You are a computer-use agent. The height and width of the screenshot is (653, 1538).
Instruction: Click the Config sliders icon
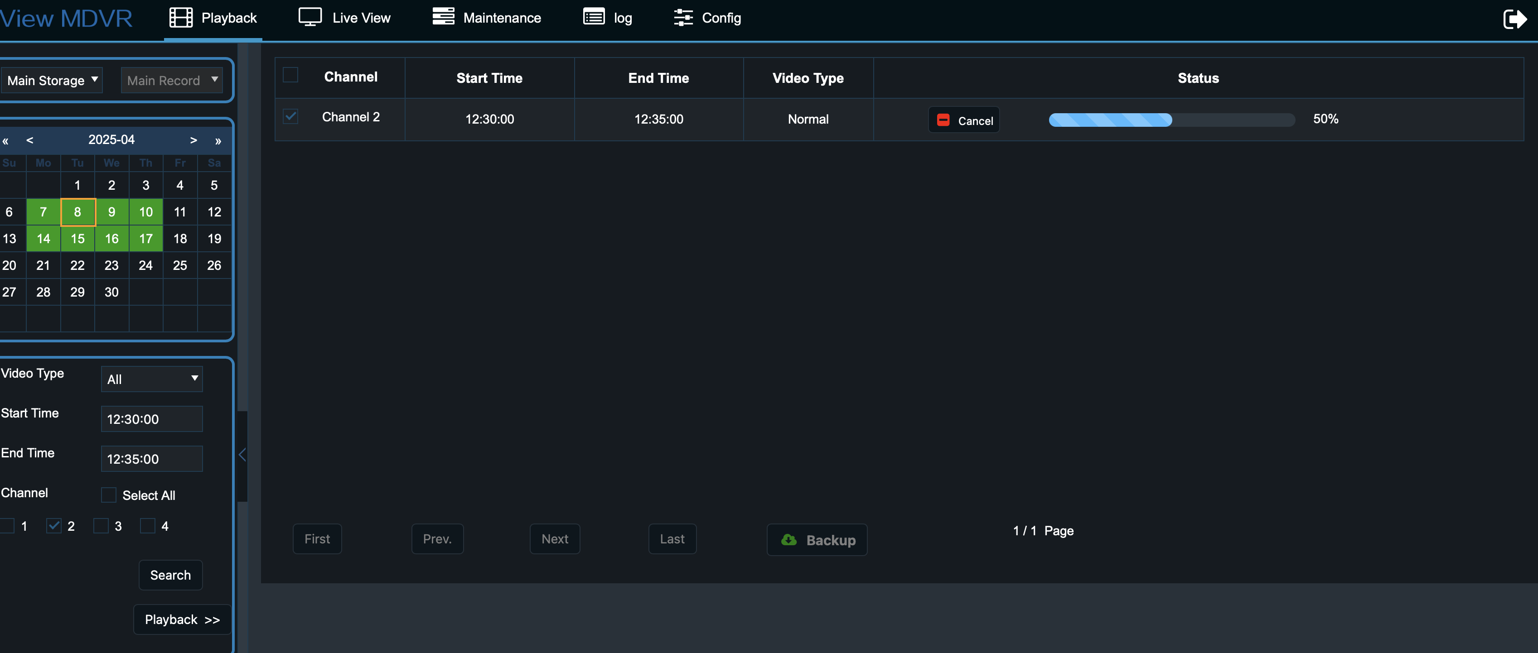683,17
